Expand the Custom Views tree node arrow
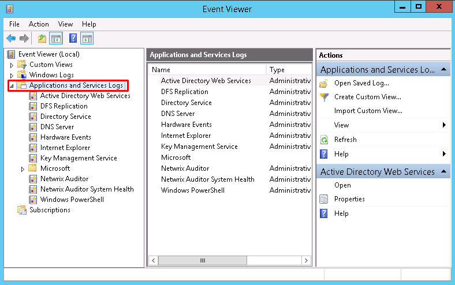The height and width of the screenshot is (285, 455). (x=12, y=65)
